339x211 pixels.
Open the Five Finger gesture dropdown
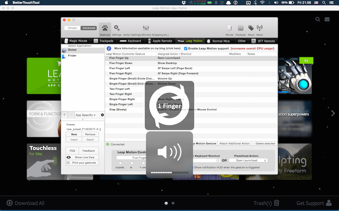point(131,158)
